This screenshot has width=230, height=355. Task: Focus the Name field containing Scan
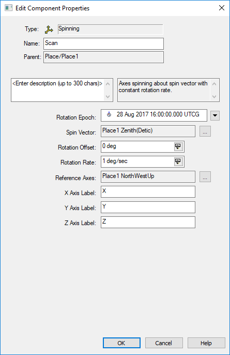pos(103,43)
